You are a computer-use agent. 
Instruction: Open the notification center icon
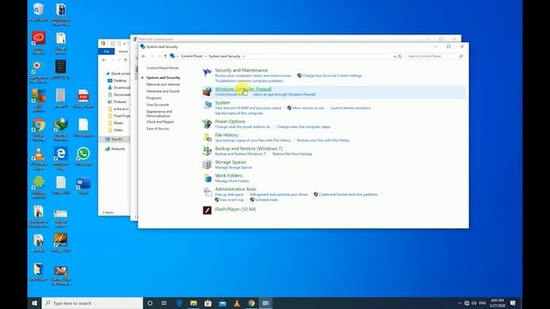[x=513, y=303]
